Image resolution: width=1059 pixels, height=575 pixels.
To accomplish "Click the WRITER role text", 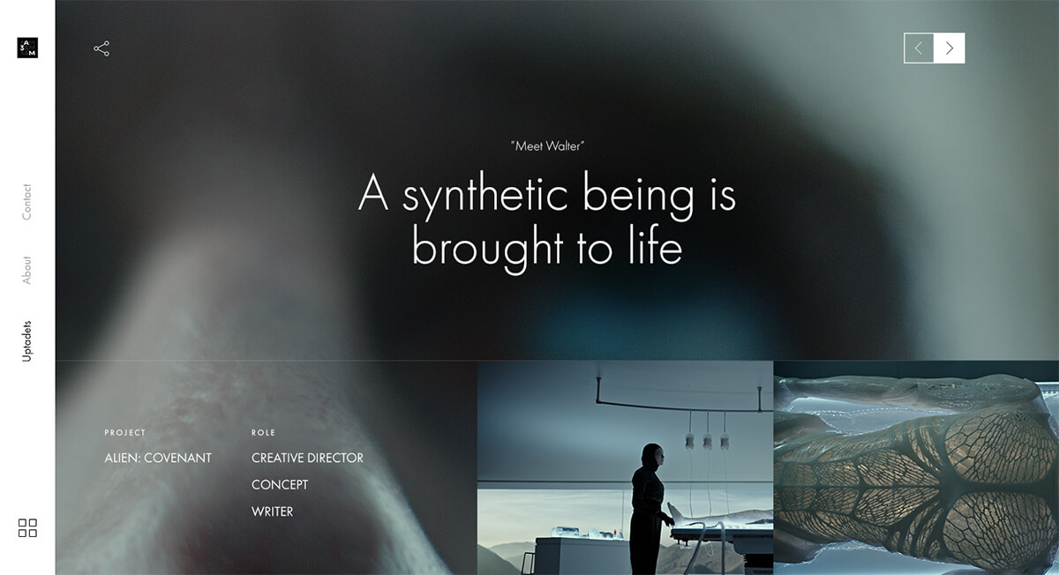I will point(272,512).
